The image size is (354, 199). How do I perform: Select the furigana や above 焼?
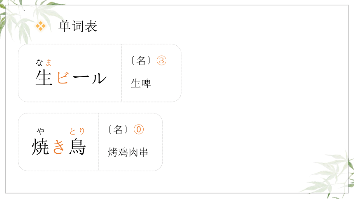[41, 131]
